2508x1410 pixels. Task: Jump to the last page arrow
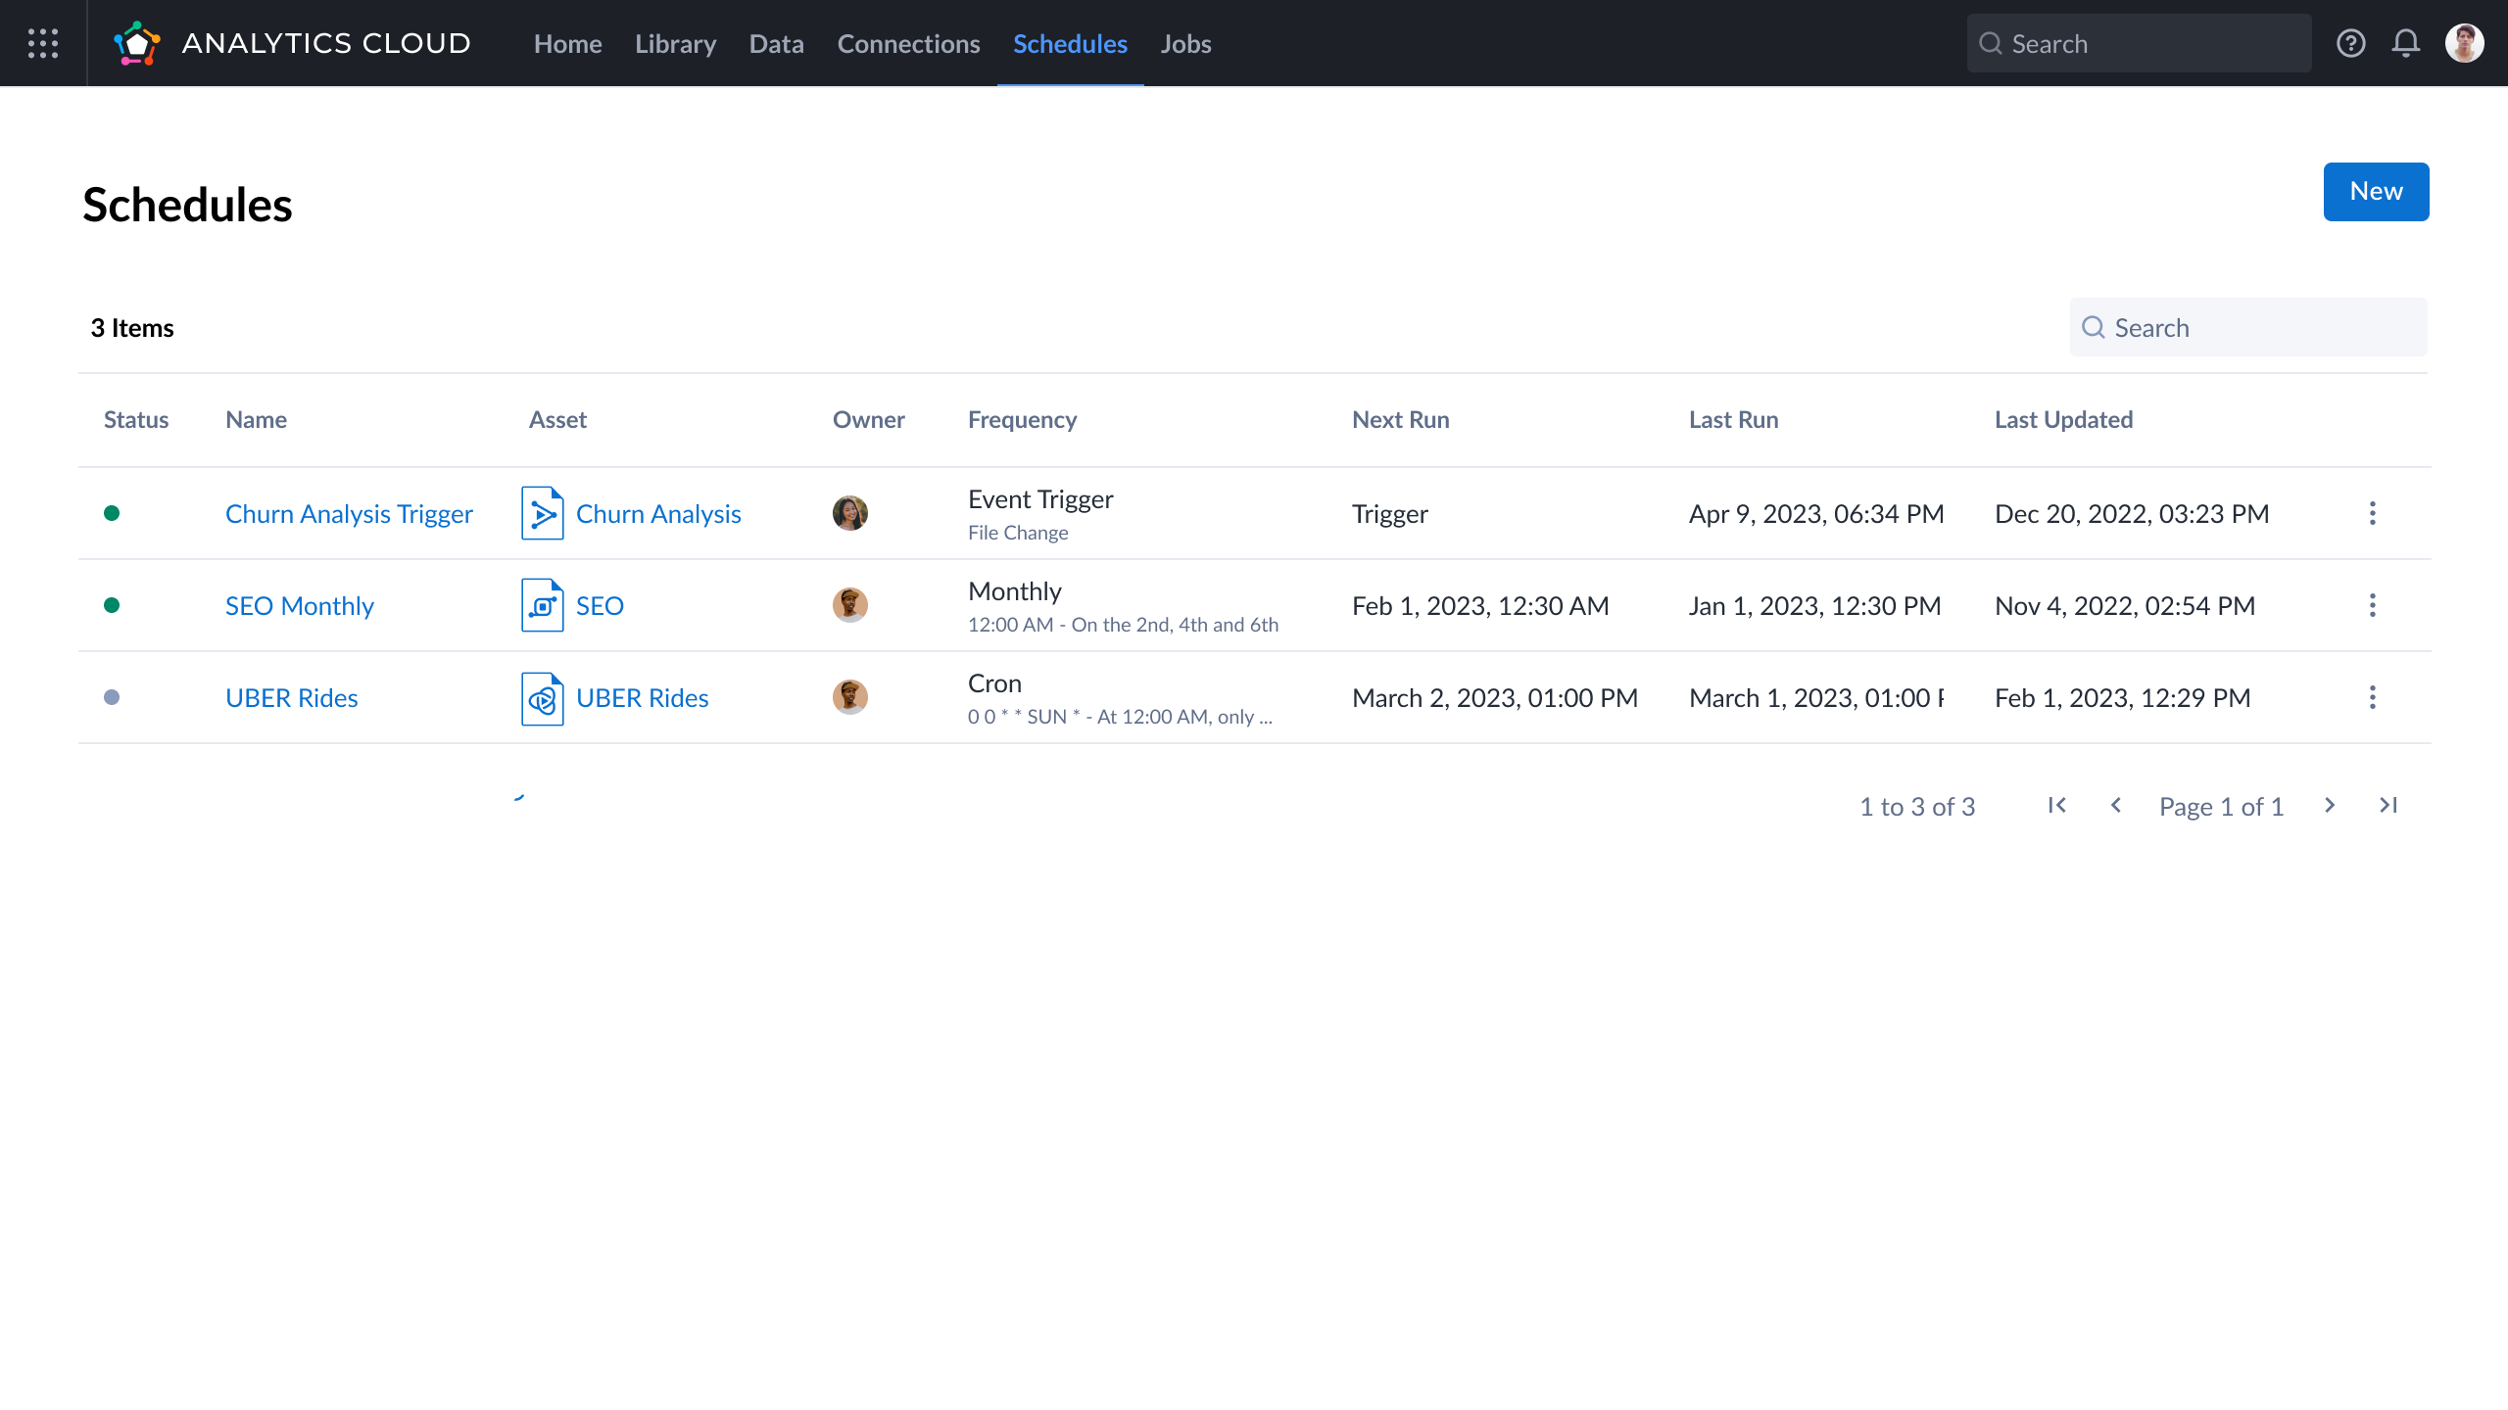click(2388, 805)
